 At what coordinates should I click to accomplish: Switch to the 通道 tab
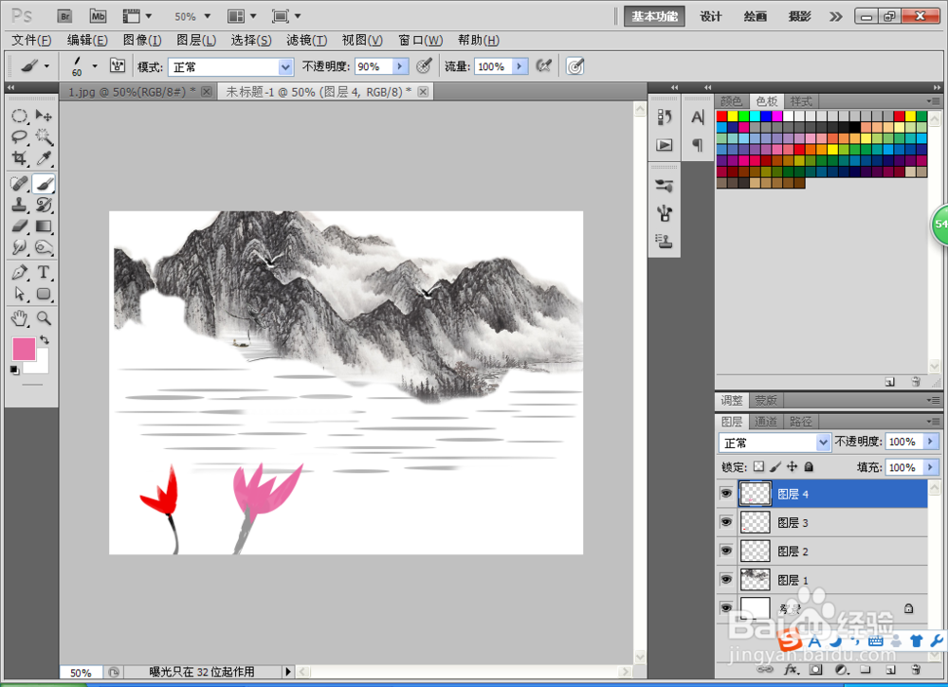click(766, 421)
